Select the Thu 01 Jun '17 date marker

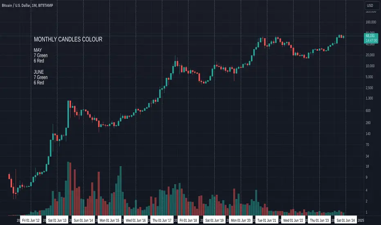(162, 220)
